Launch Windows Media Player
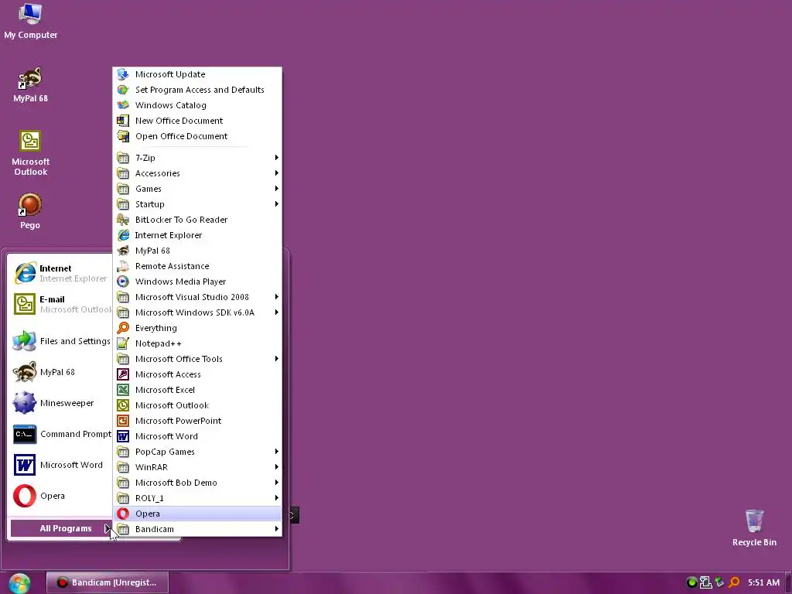 pos(197,282)
